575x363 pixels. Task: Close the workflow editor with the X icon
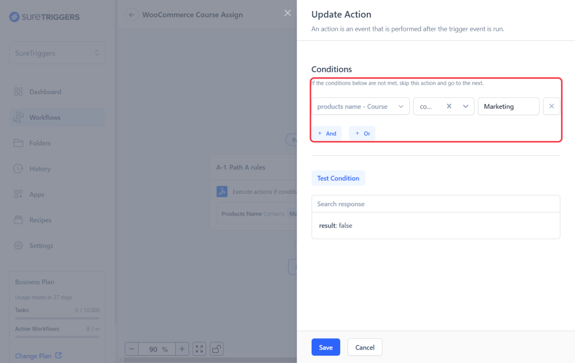pos(287,13)
